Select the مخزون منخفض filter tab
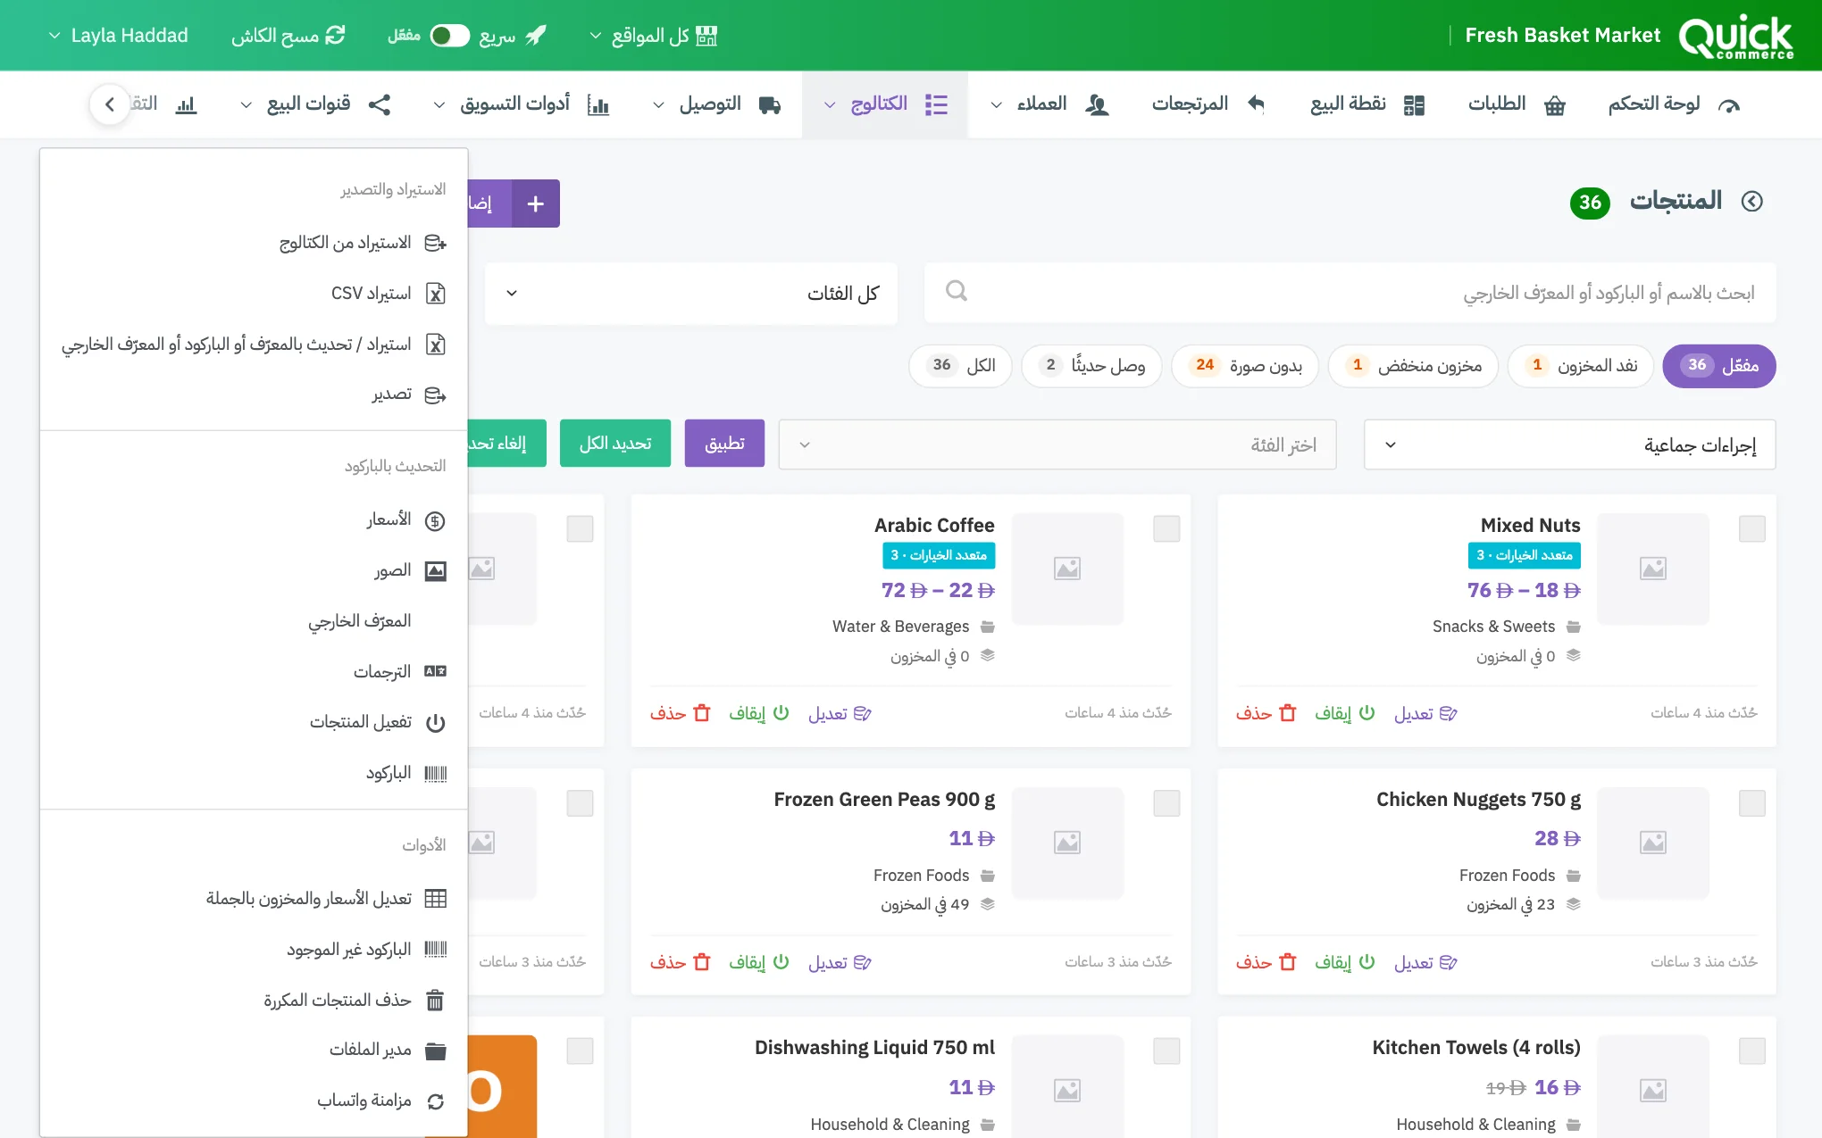 (x=1413, y=366)
